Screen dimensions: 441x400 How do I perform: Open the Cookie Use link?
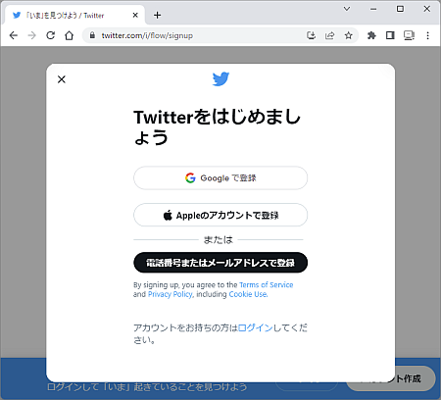point(248,294)
